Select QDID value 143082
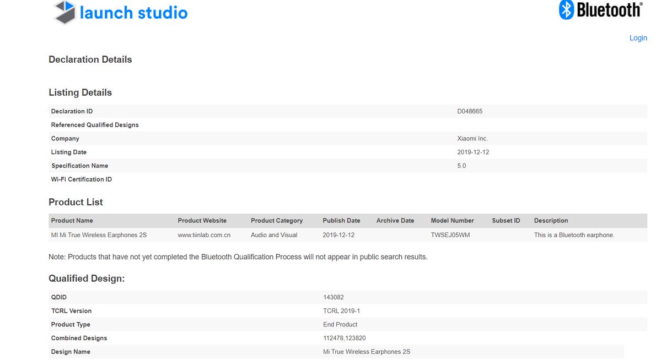The width and height of the screenshot is (661, 360). 334,297
